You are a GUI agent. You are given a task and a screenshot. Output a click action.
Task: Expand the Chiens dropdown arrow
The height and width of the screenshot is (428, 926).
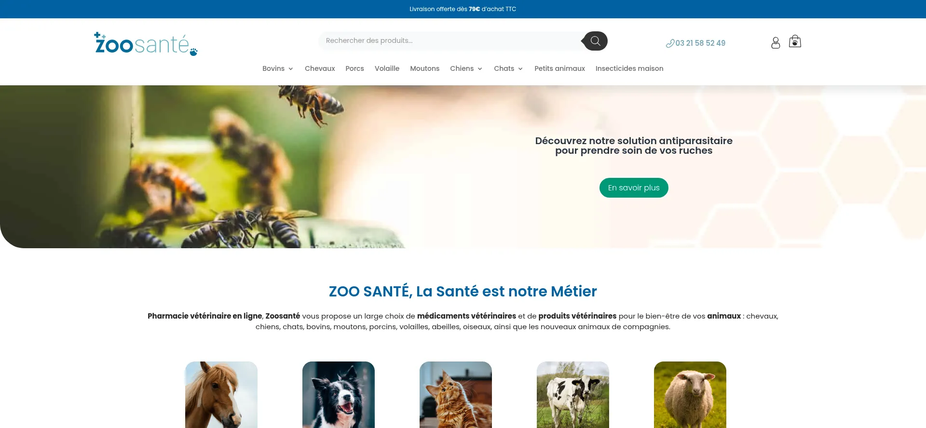point(480,69)
